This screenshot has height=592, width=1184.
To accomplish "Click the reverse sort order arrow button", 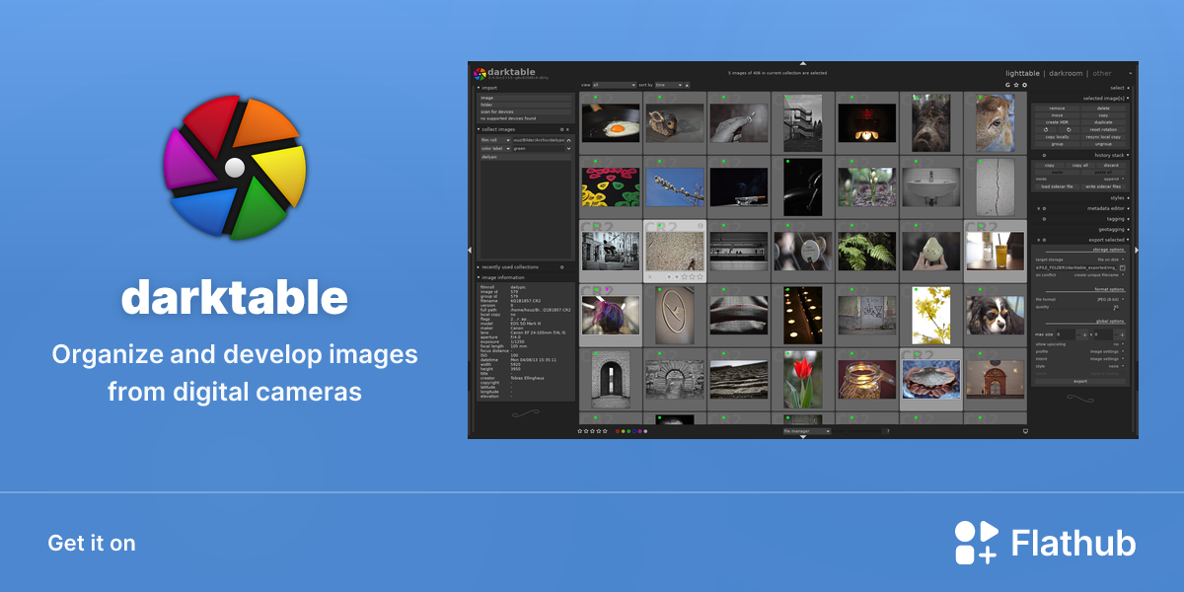I will (687, 85).
